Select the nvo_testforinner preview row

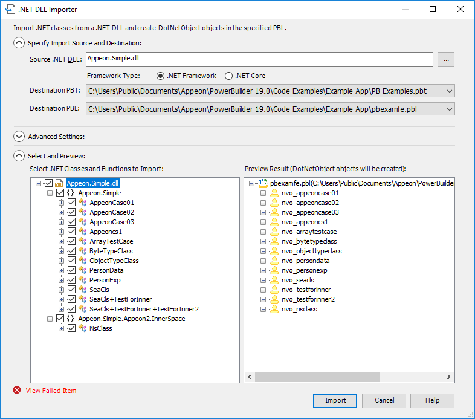point(306,290)
